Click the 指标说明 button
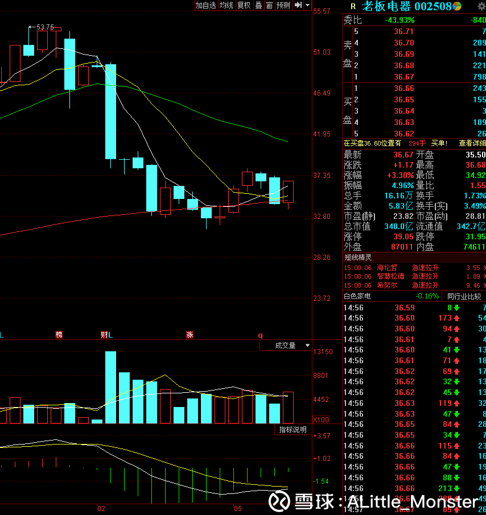The image size is (486, 515). click(x=293, y=430)
